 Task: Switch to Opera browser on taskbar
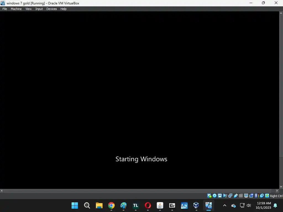click(148, 205)
